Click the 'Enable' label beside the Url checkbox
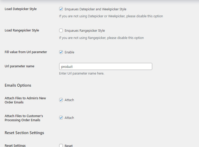The width and height of the screenshot is (199, 147). 69,52
